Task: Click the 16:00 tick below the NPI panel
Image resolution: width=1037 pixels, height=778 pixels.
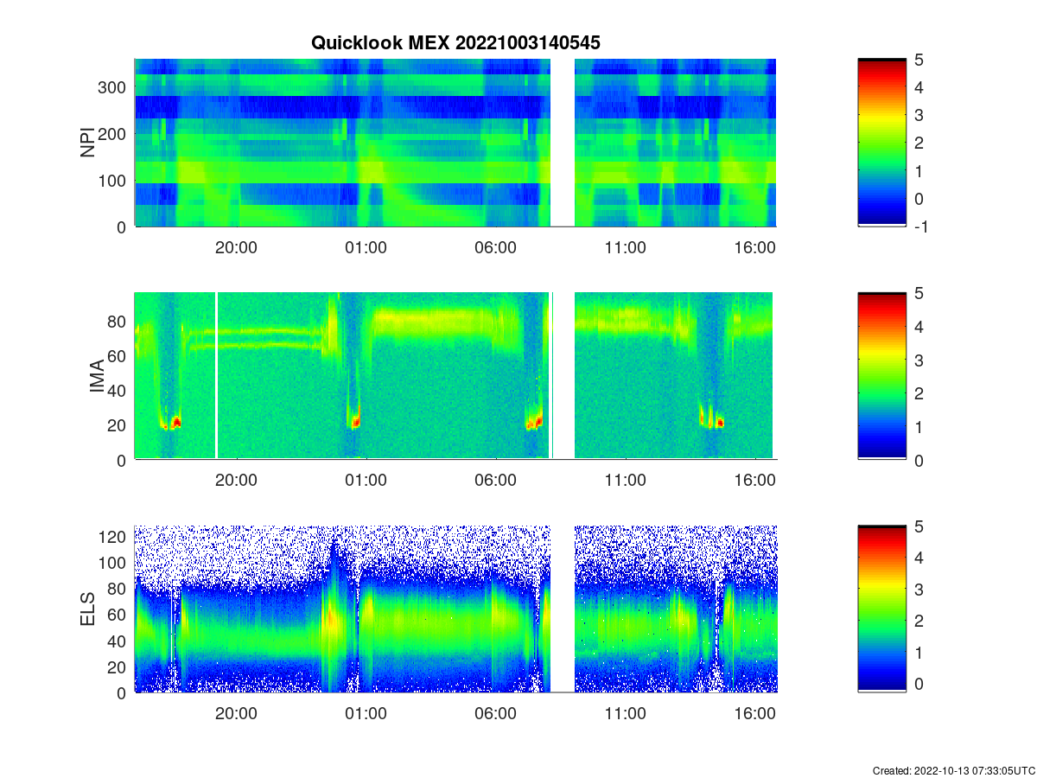Action: tap(754, 247)
